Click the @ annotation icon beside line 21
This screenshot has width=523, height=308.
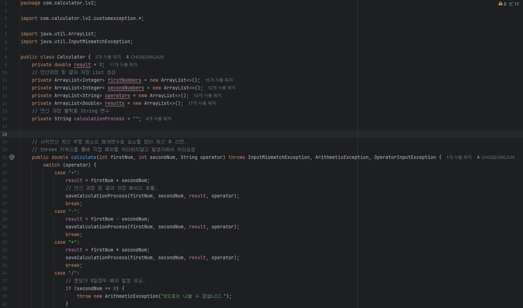click(x=12, y=157)
